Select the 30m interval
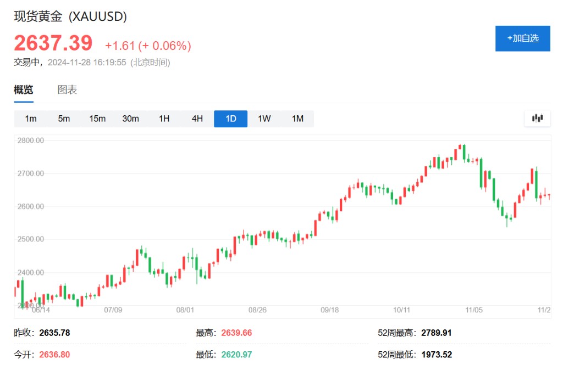Image resolution: width=563 pixels, height=365 pixels. tap(131, 119)
